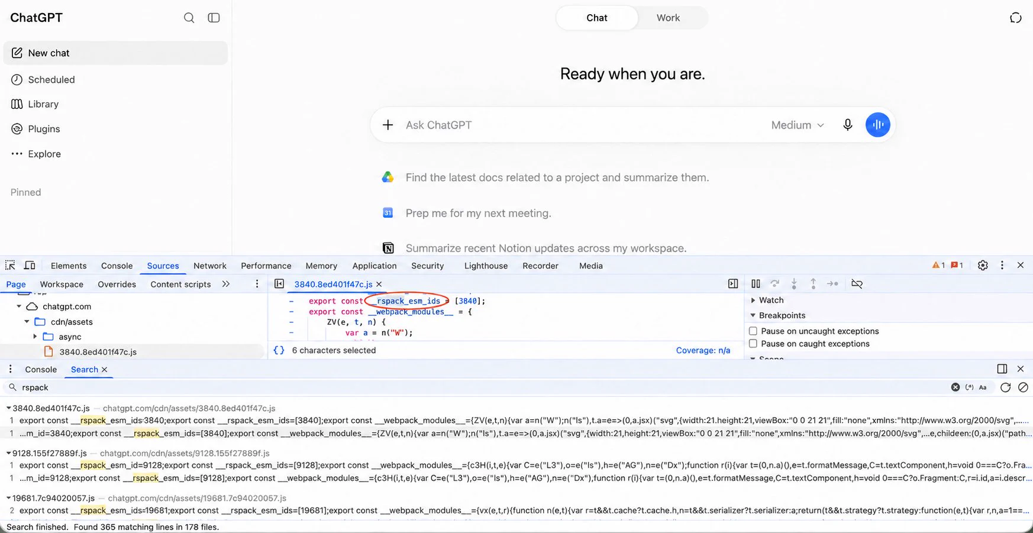Image resolution: width=1033 pixels, height=533 pixels.
Task: Open the drawer kebab menu beside Console
Action: click(x=10, y=369)
